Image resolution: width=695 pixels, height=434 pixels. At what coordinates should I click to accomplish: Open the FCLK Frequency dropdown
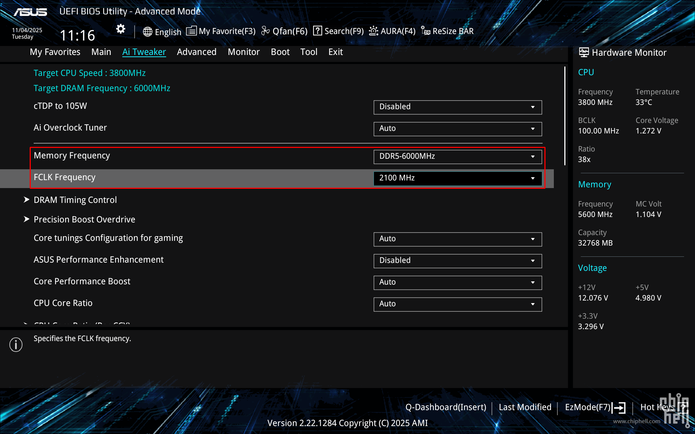tap(458, 178)
